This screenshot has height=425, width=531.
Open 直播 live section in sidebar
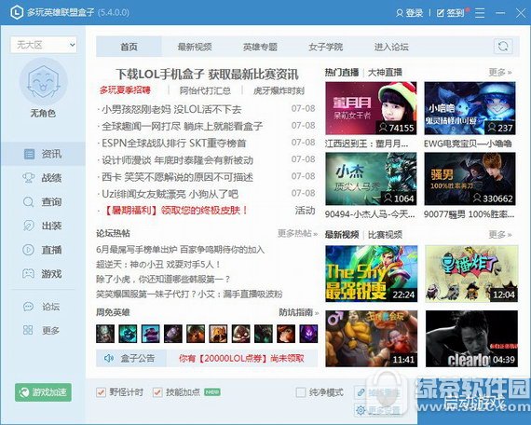pyautogui.click(x=43, y=250)
